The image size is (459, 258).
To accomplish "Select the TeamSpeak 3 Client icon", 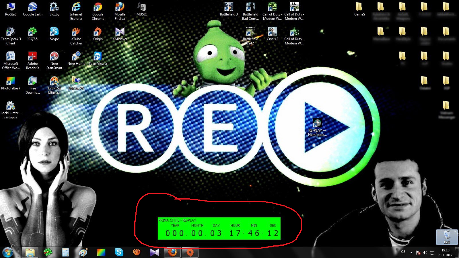I will coord(11,36).
